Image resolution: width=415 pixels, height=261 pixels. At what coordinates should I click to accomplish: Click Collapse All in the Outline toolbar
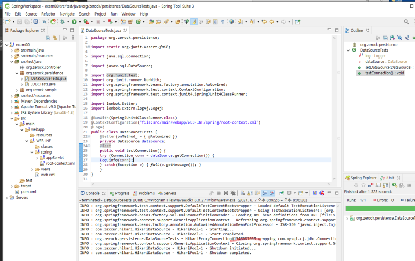(x=385, y=38)
